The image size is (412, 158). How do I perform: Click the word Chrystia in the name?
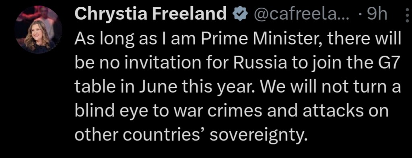point(111,14)
